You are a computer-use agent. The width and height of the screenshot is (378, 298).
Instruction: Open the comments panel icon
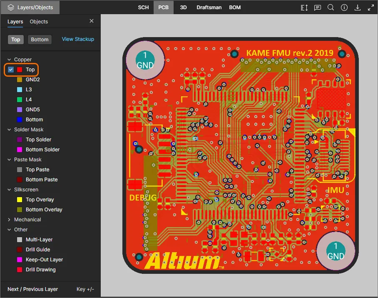coord(318,8)
